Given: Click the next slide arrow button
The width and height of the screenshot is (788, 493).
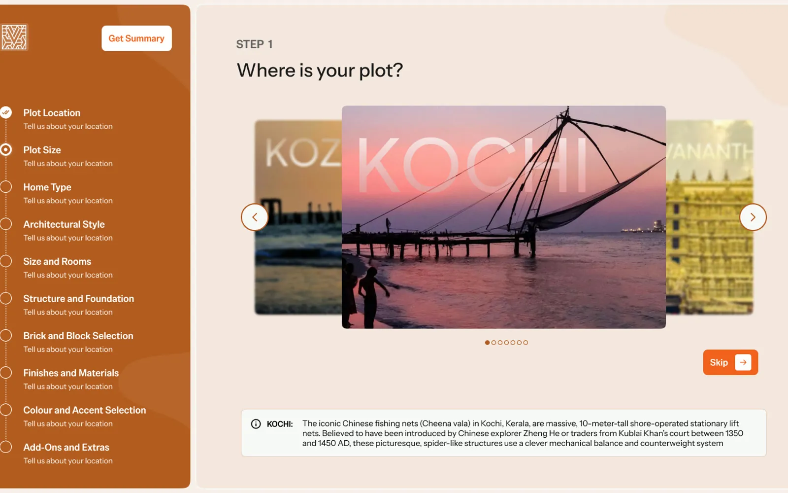Looking at the screenshot, I should pyautogui.click(x=753, y=217).
